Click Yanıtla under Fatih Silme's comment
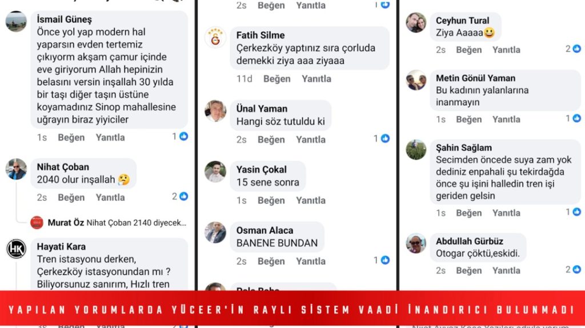Image resolution: width=585 pixels, height=328 pixels. 316,79
